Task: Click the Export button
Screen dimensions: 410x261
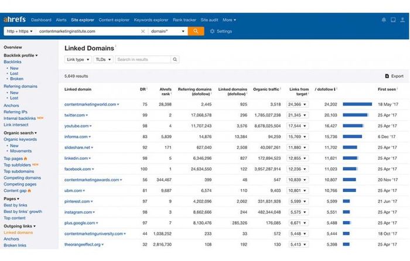Action: (x=394, y=76)
